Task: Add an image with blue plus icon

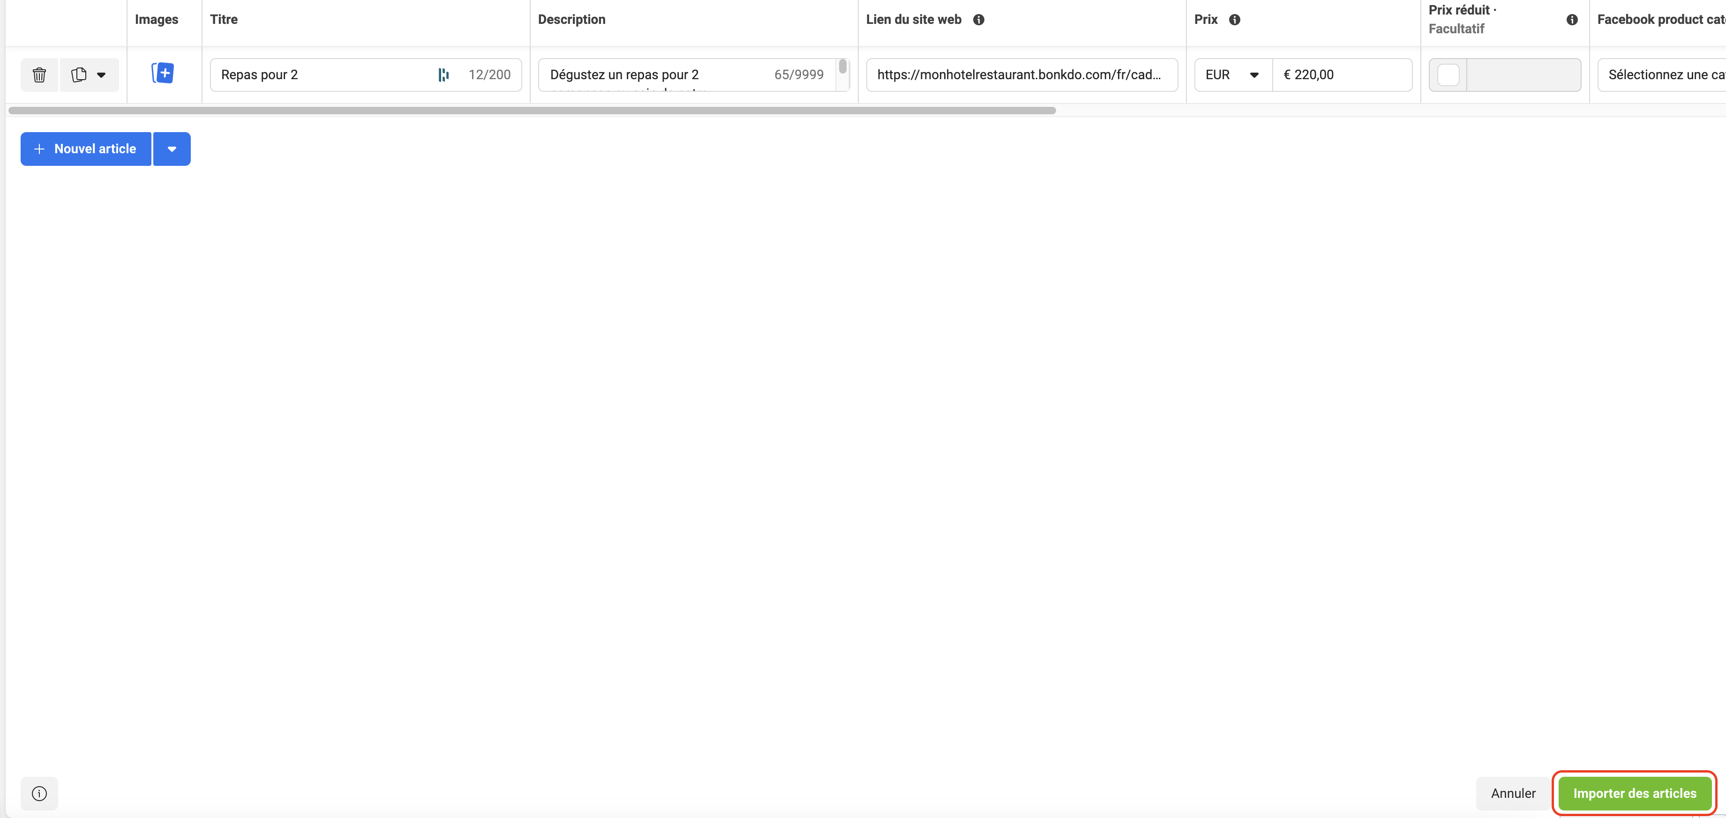Action: coord(163,73)
